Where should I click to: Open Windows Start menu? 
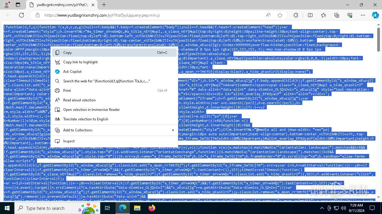click(7, 208)
